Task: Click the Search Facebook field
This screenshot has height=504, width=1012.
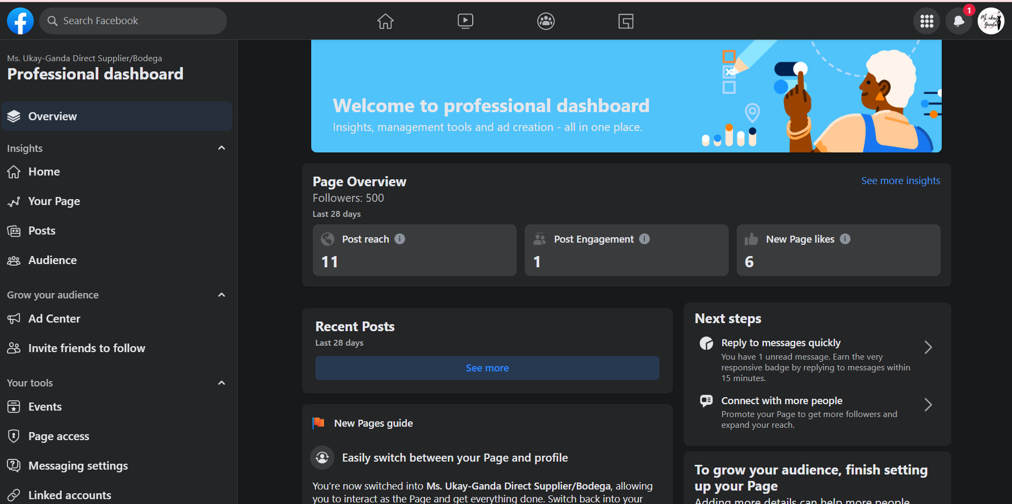Action: 133,21
